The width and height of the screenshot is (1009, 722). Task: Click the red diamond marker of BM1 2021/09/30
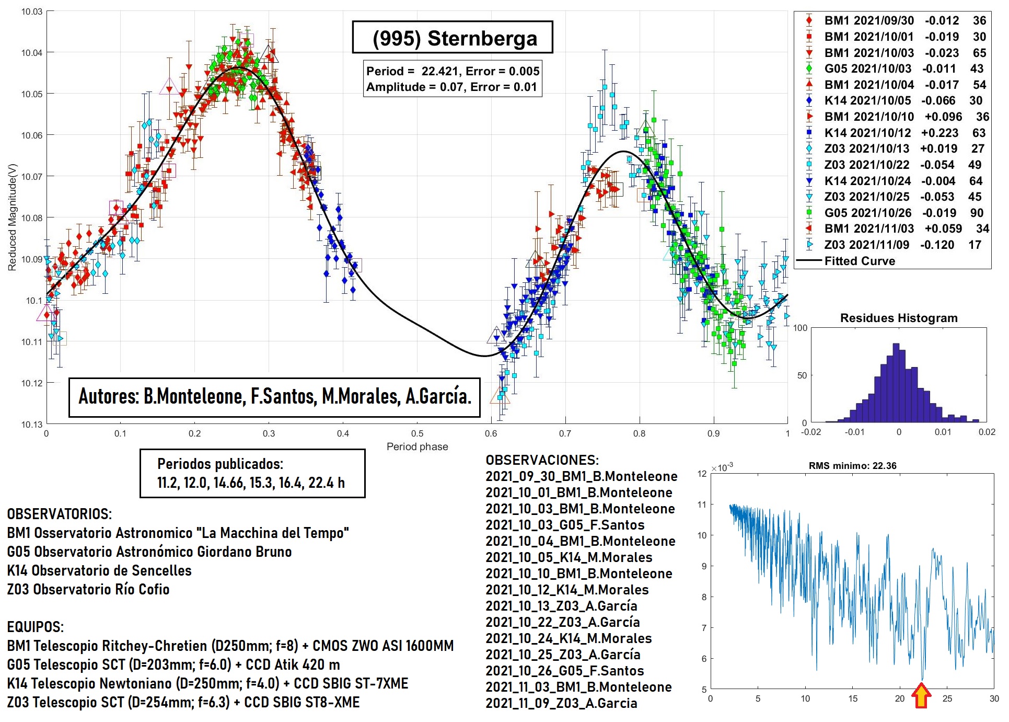coord(809,20)
